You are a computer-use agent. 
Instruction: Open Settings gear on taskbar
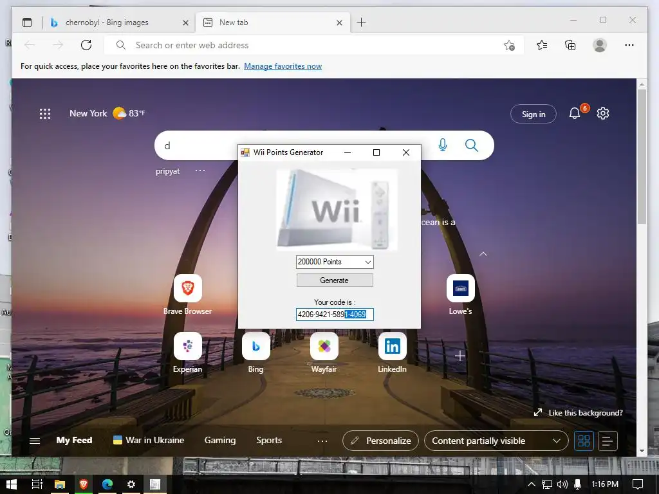click(131, 484)
